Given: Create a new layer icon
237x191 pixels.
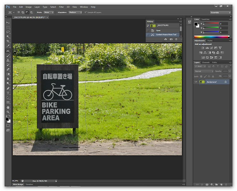Looking at the screenshot, I should point(221,184).
